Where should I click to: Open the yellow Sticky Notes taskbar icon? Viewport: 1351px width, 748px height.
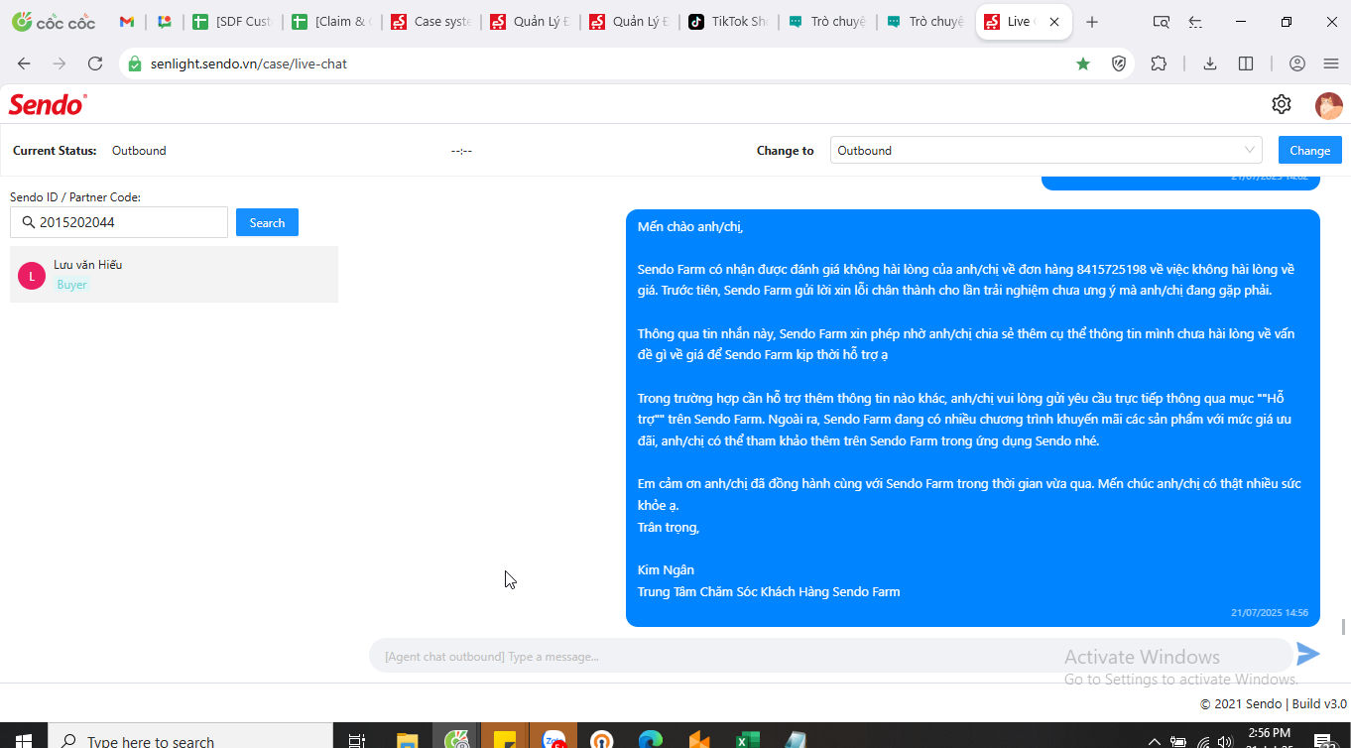(505, 739)
